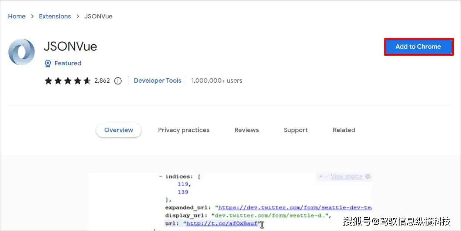This screenshot has height=231, width=461.
Task: Click the settings gear in preview image
Action: pyautogui.click(x=368, y=177)
